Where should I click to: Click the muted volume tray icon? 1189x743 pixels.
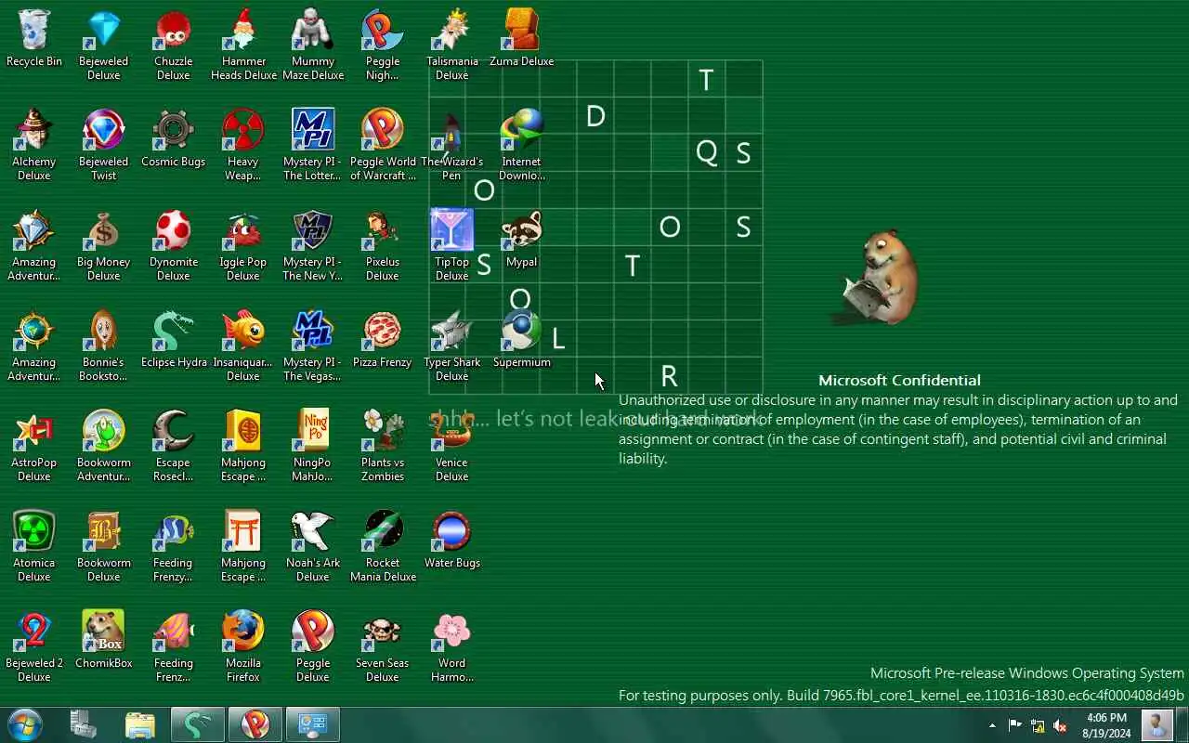point(1060,726)
